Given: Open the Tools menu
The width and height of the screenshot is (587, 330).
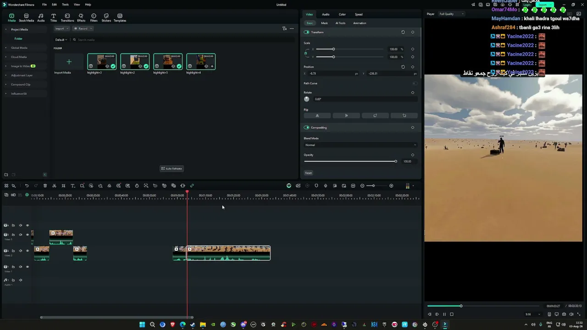Looking at the screenshot, I should (65, 5).
